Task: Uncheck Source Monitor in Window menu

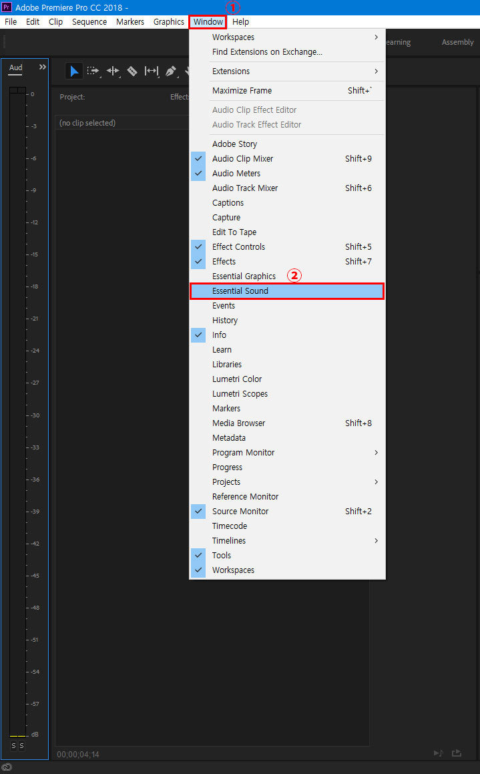Action: point(287,512)
